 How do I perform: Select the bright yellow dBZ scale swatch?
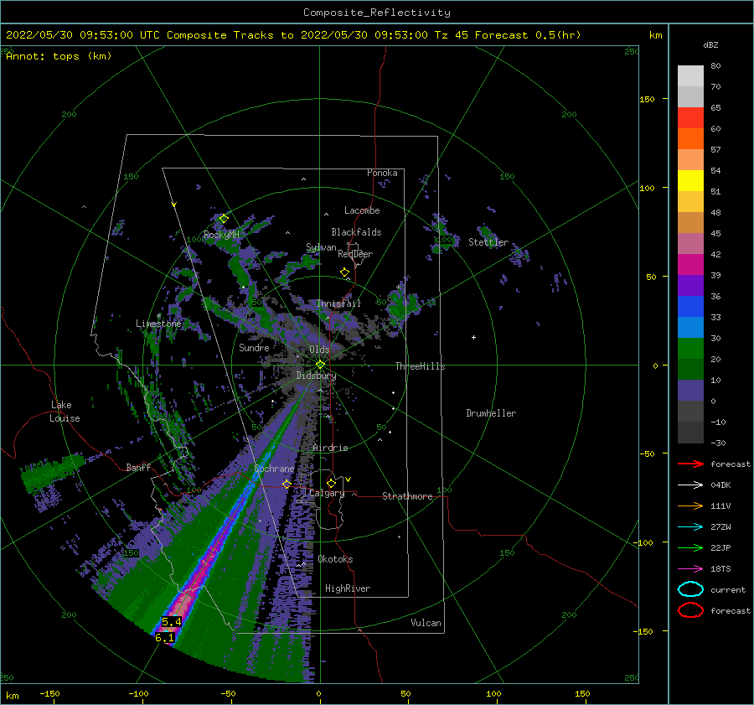[690, 181]
